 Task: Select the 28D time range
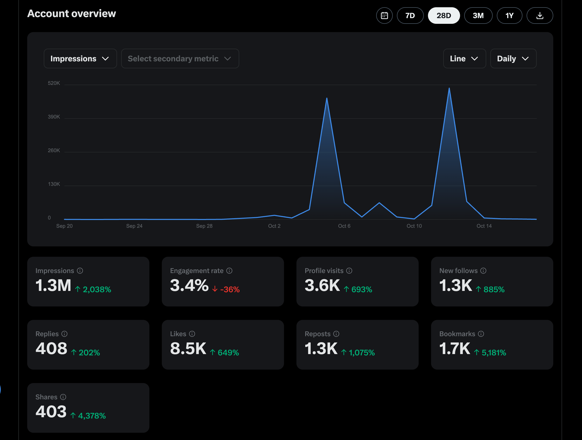point(443,16)
